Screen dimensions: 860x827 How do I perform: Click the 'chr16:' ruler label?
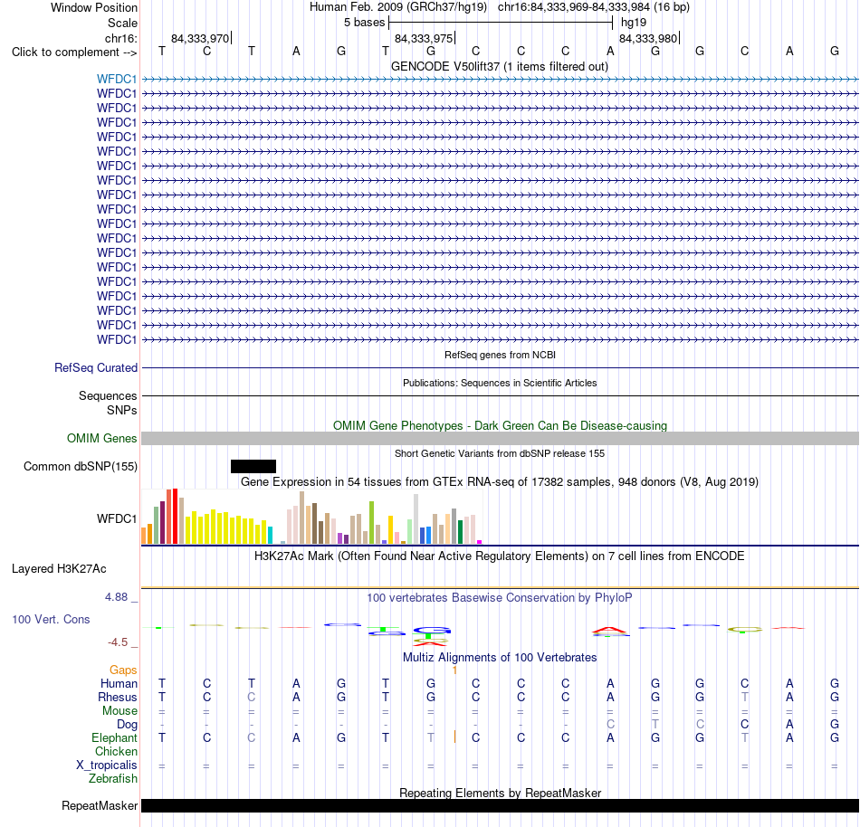120,38
